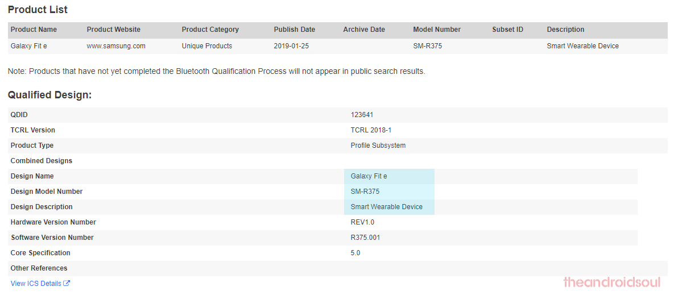
Task: Click the highlighted SM-R375 design model number
Action: (x=365, y=192)
